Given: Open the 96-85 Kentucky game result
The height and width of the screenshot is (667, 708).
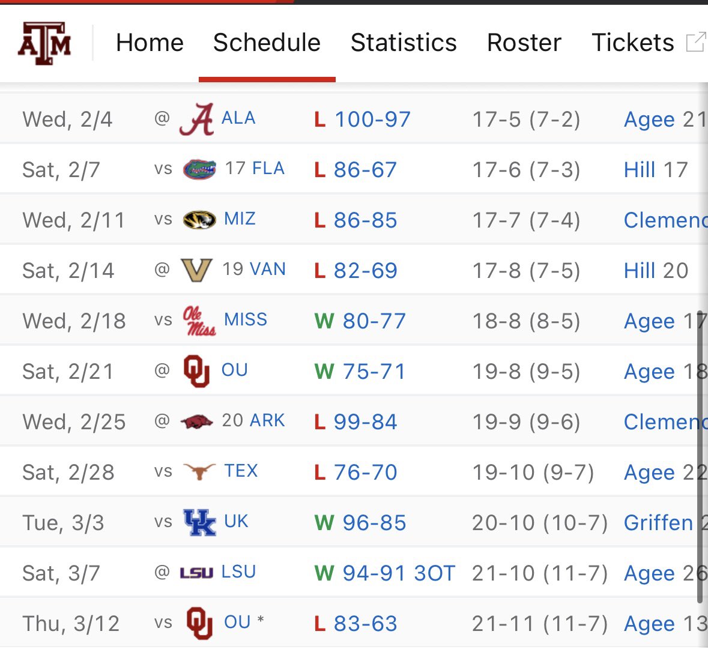Looking at the screenshot, I should point(374,523).
